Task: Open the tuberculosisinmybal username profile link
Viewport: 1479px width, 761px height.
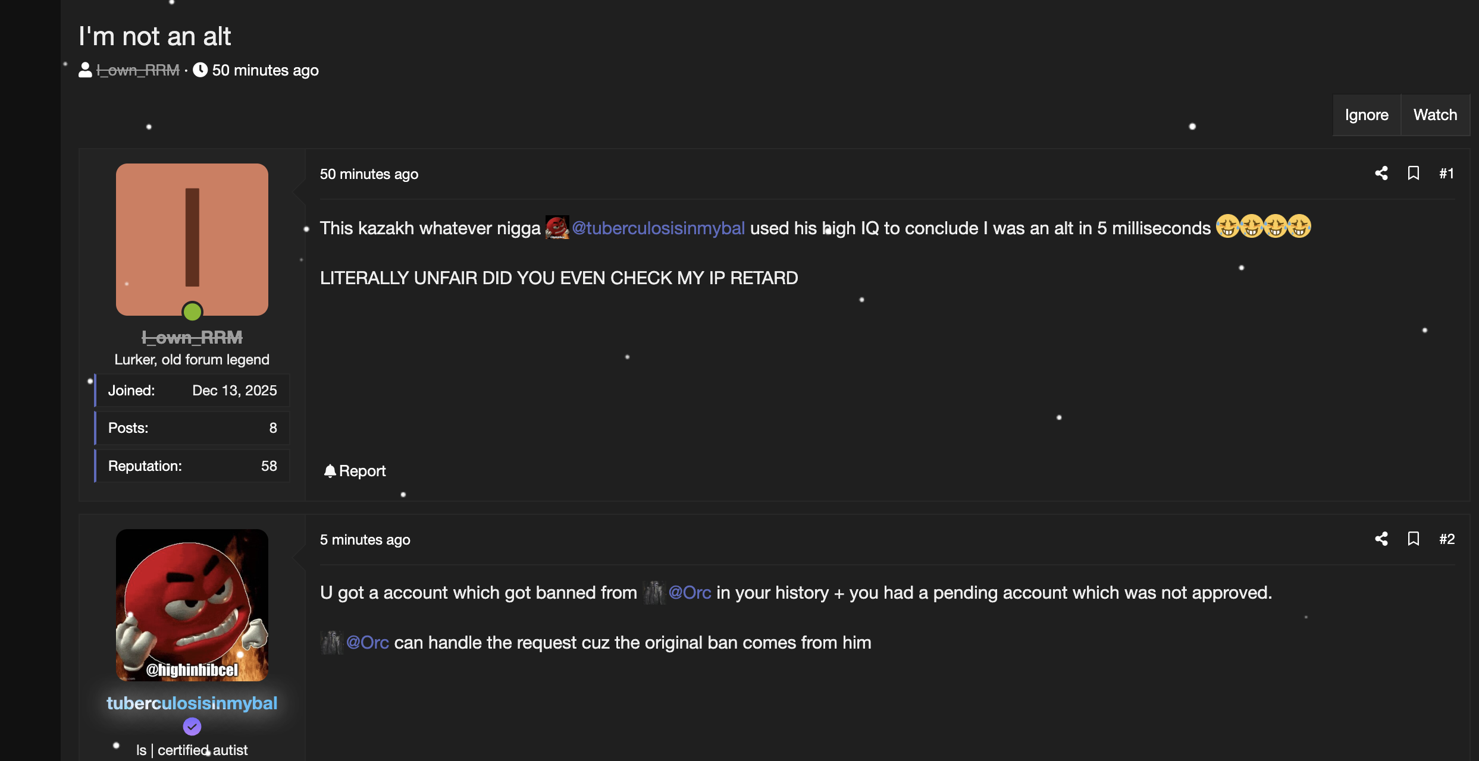Action: [x=192, y=703]
